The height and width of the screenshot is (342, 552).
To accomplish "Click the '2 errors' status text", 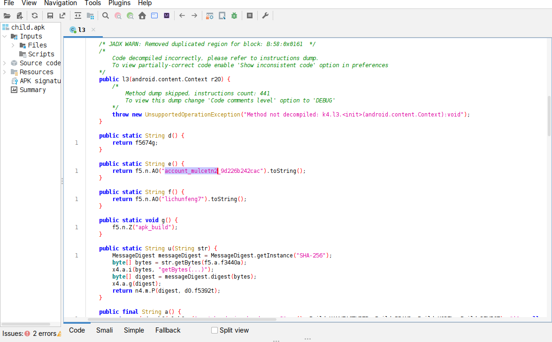I will (44, 333).
